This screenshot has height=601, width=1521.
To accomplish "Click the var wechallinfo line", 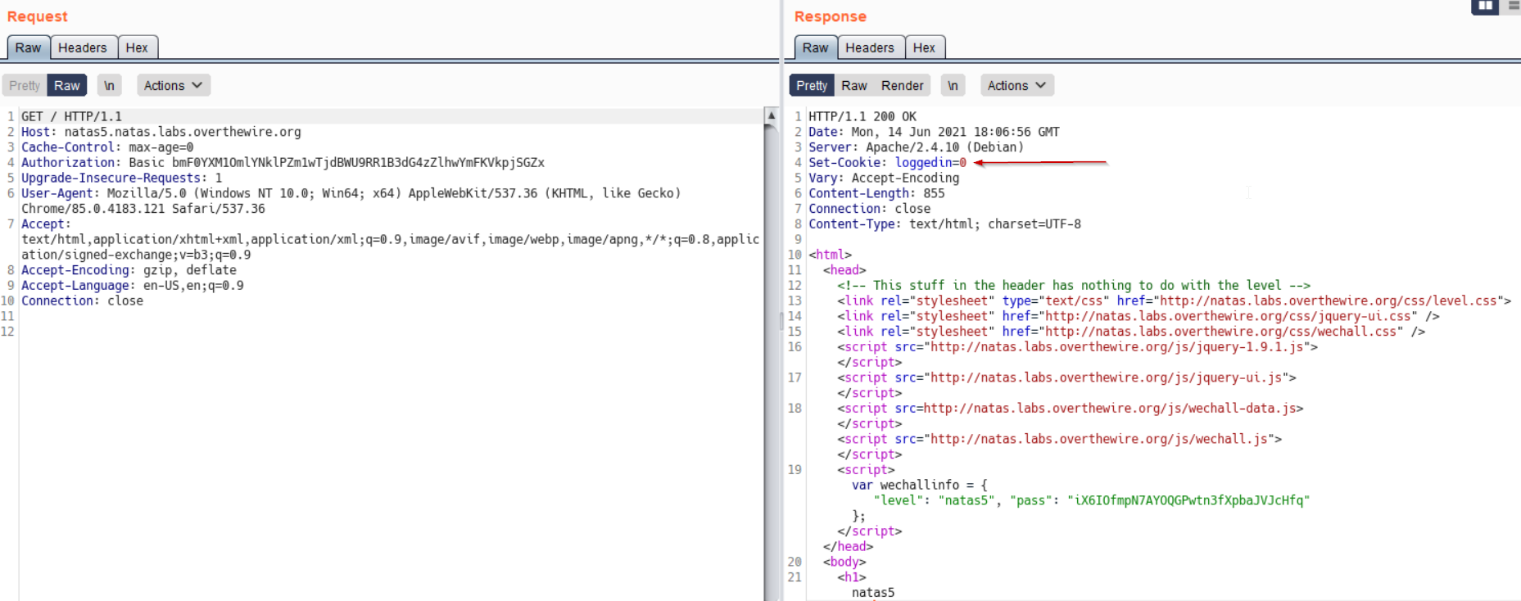I will click(920, 485).
